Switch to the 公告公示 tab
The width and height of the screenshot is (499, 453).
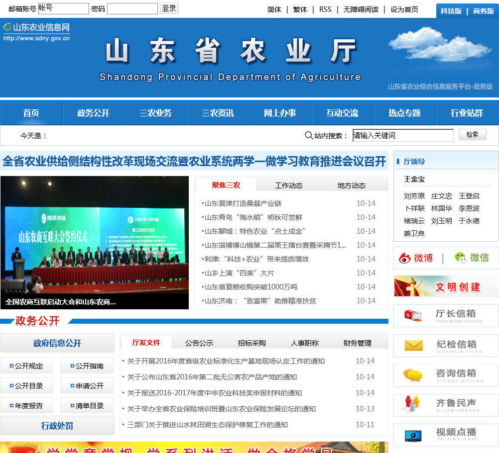(199, 343)
